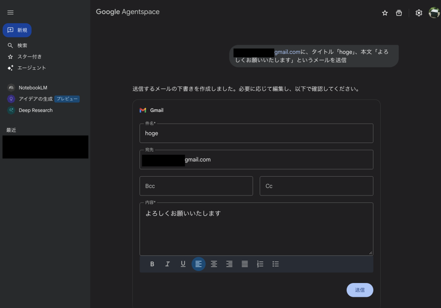This screenshot has width=441, height=308.
Task: Center align the email text
Action: [x=214, y=264]
